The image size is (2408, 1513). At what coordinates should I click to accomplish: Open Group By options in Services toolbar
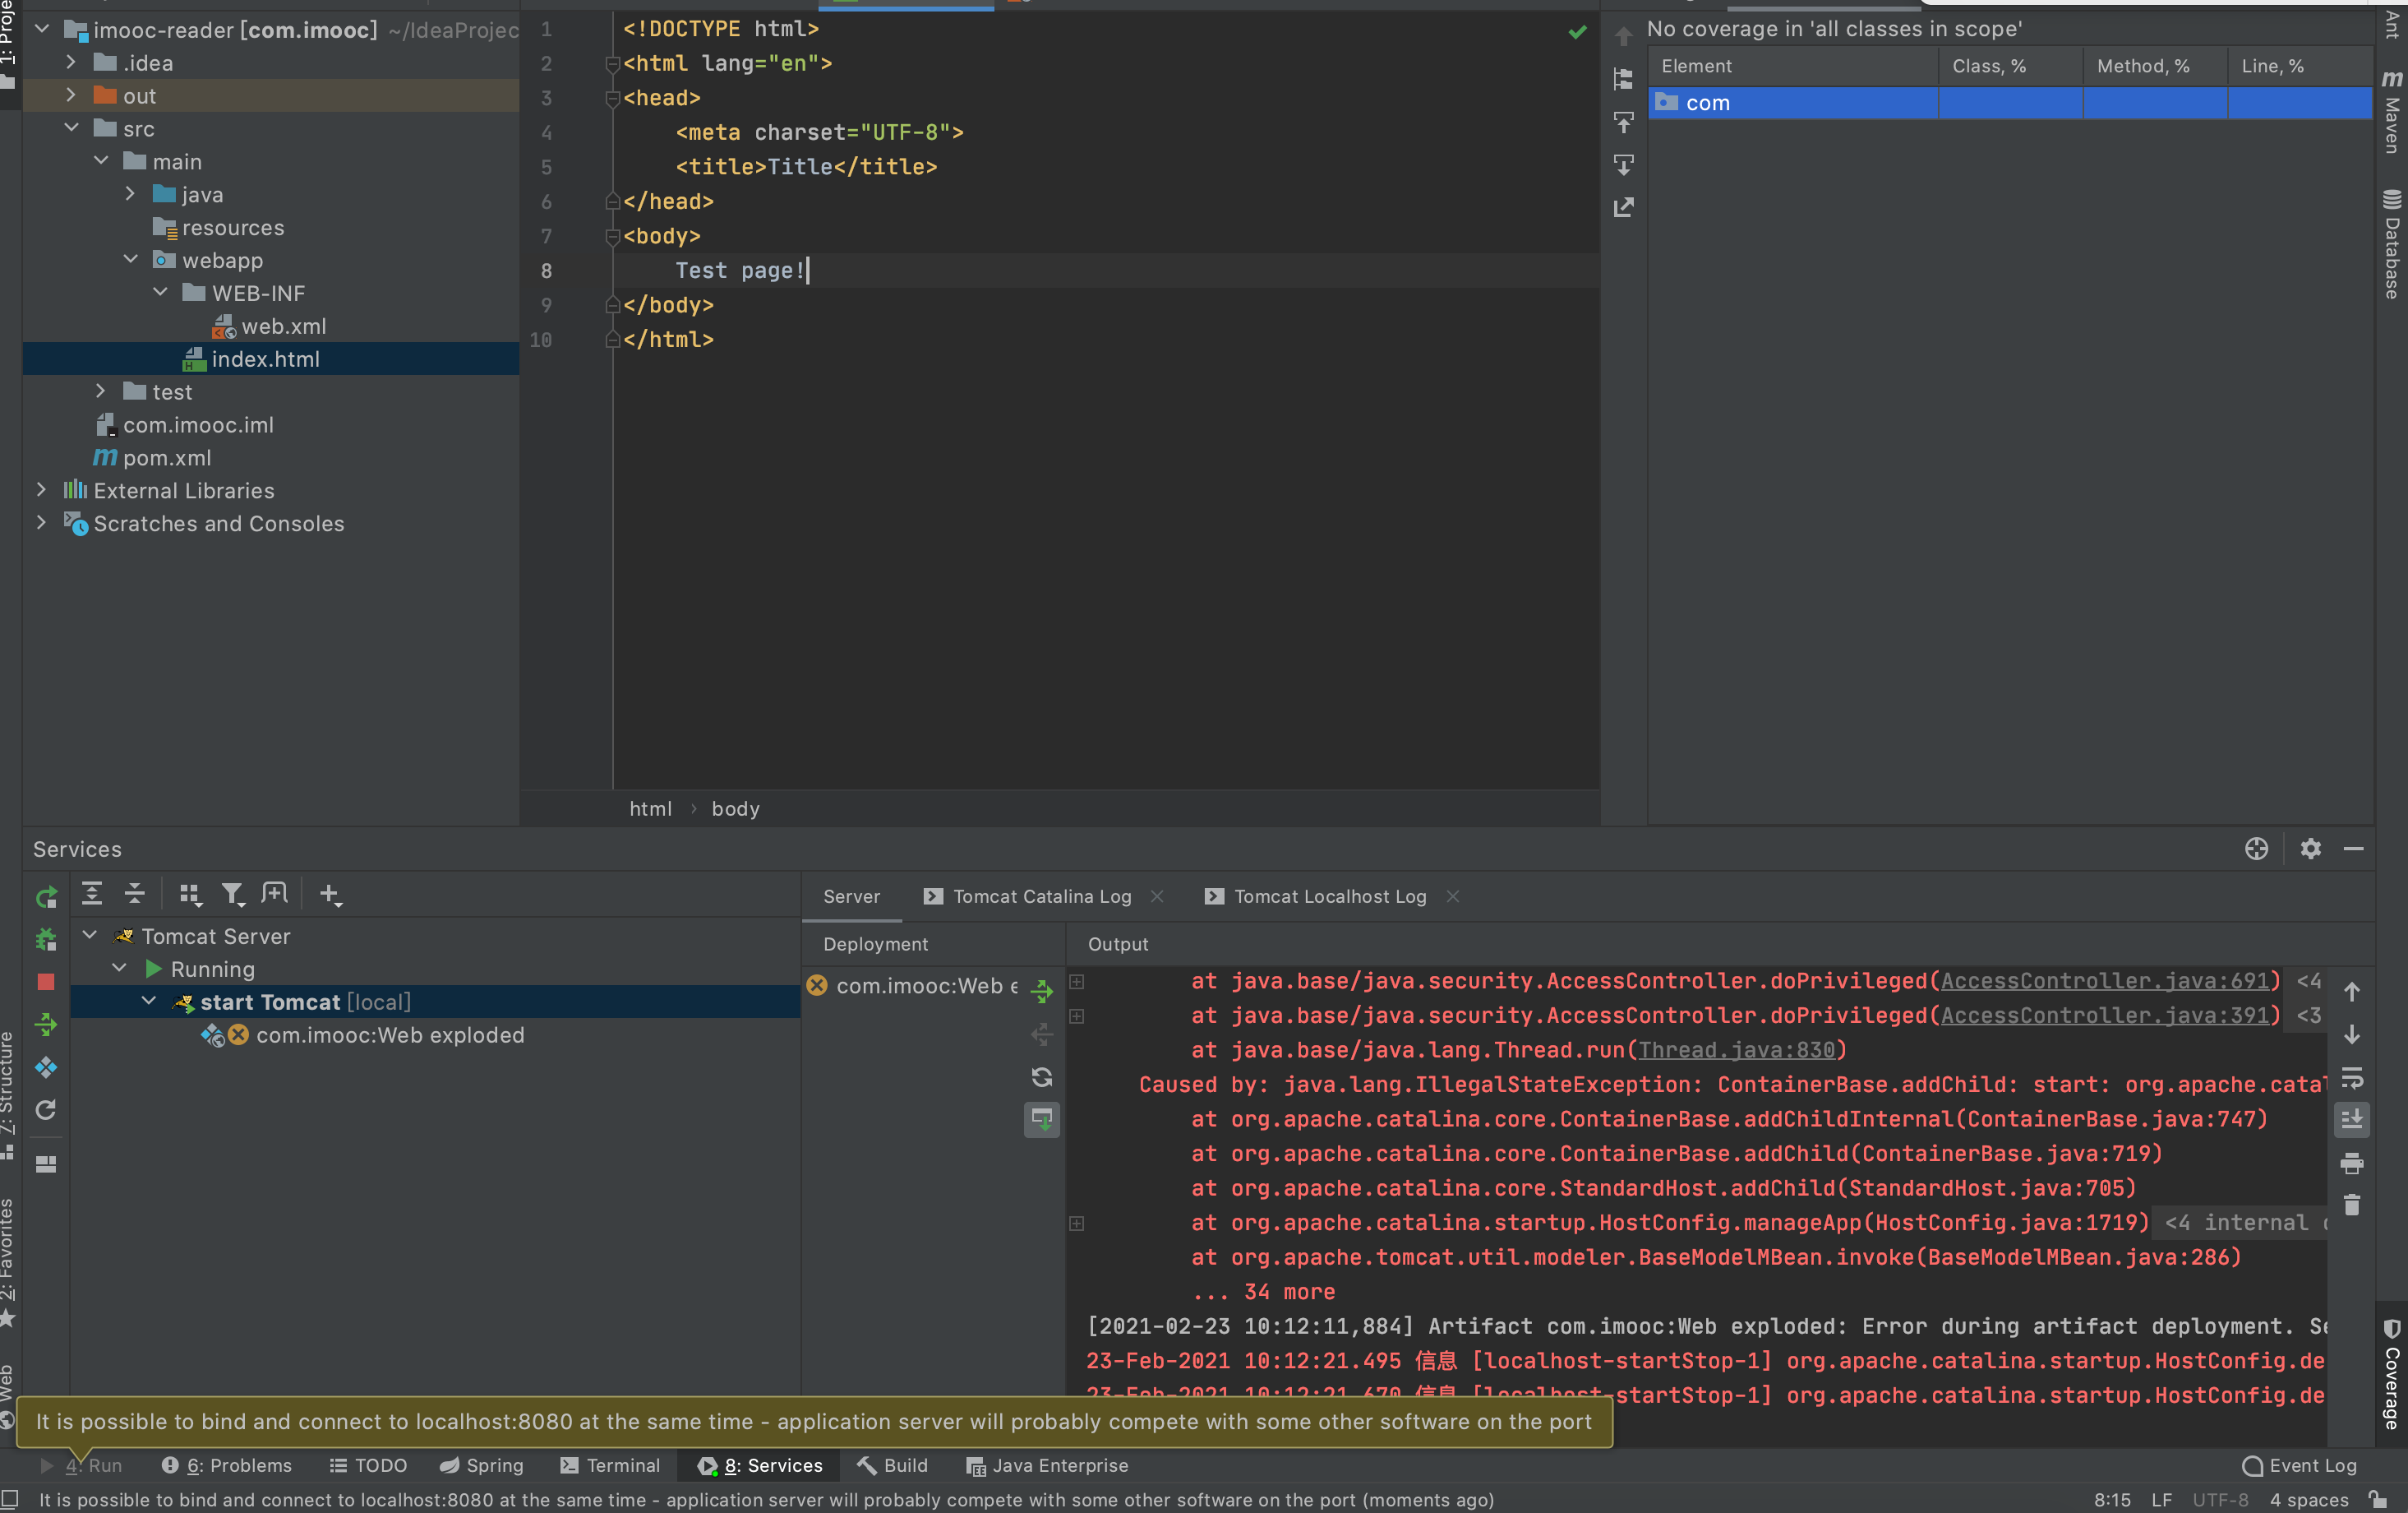click(190, 894)
